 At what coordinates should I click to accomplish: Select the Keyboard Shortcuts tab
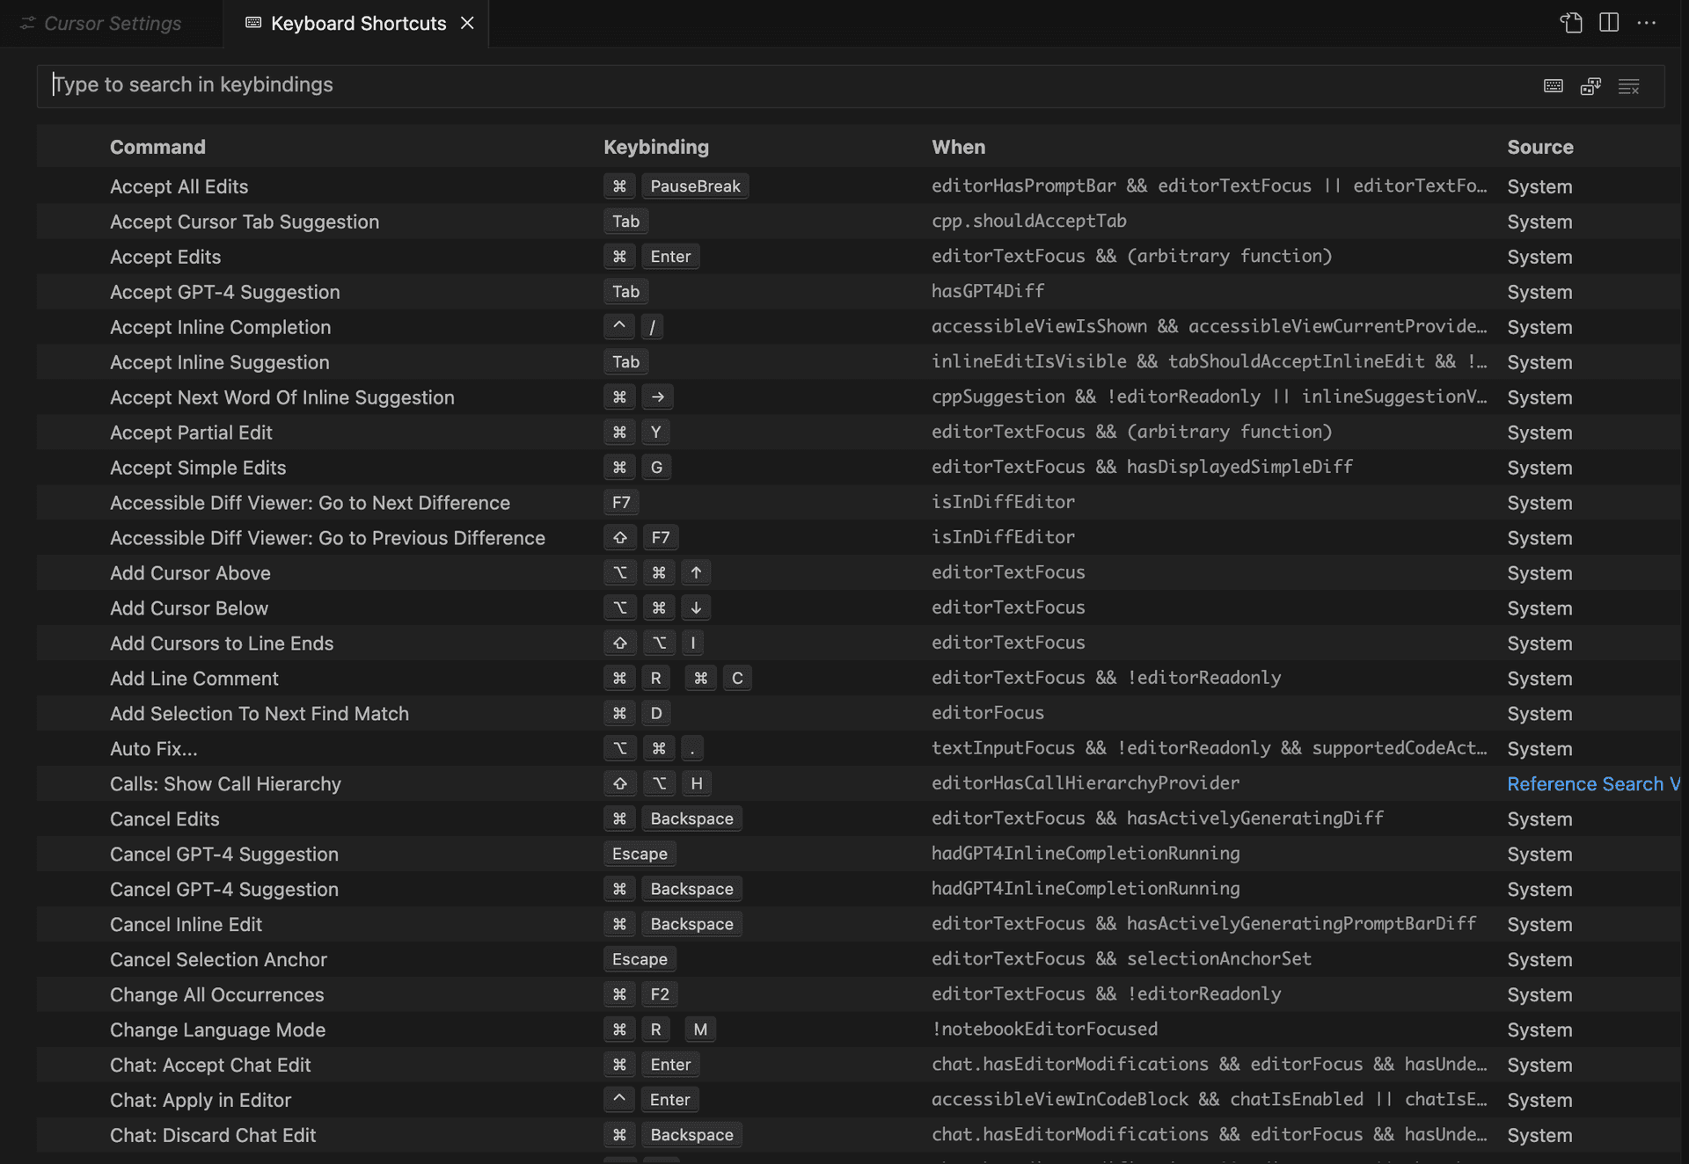[x=357, y=24]
